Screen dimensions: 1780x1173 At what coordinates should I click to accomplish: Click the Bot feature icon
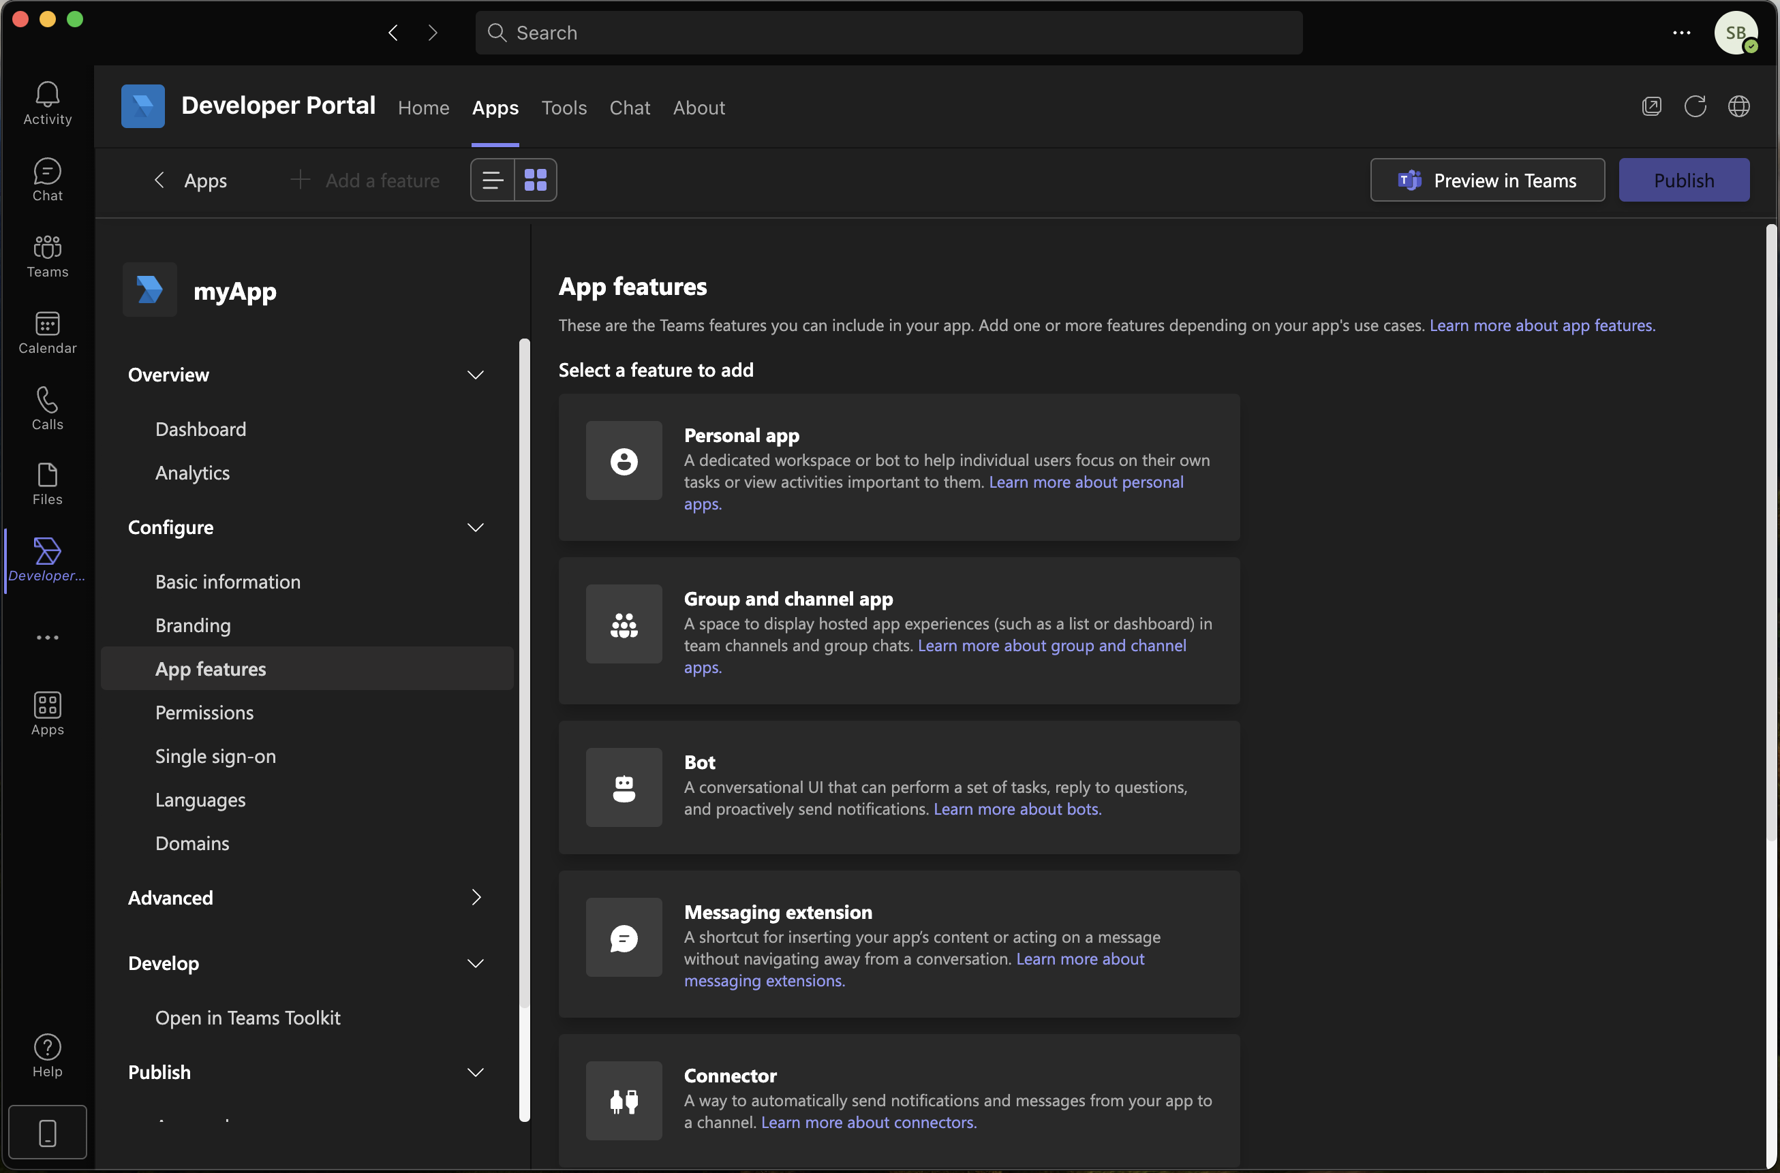click(624, 787)
